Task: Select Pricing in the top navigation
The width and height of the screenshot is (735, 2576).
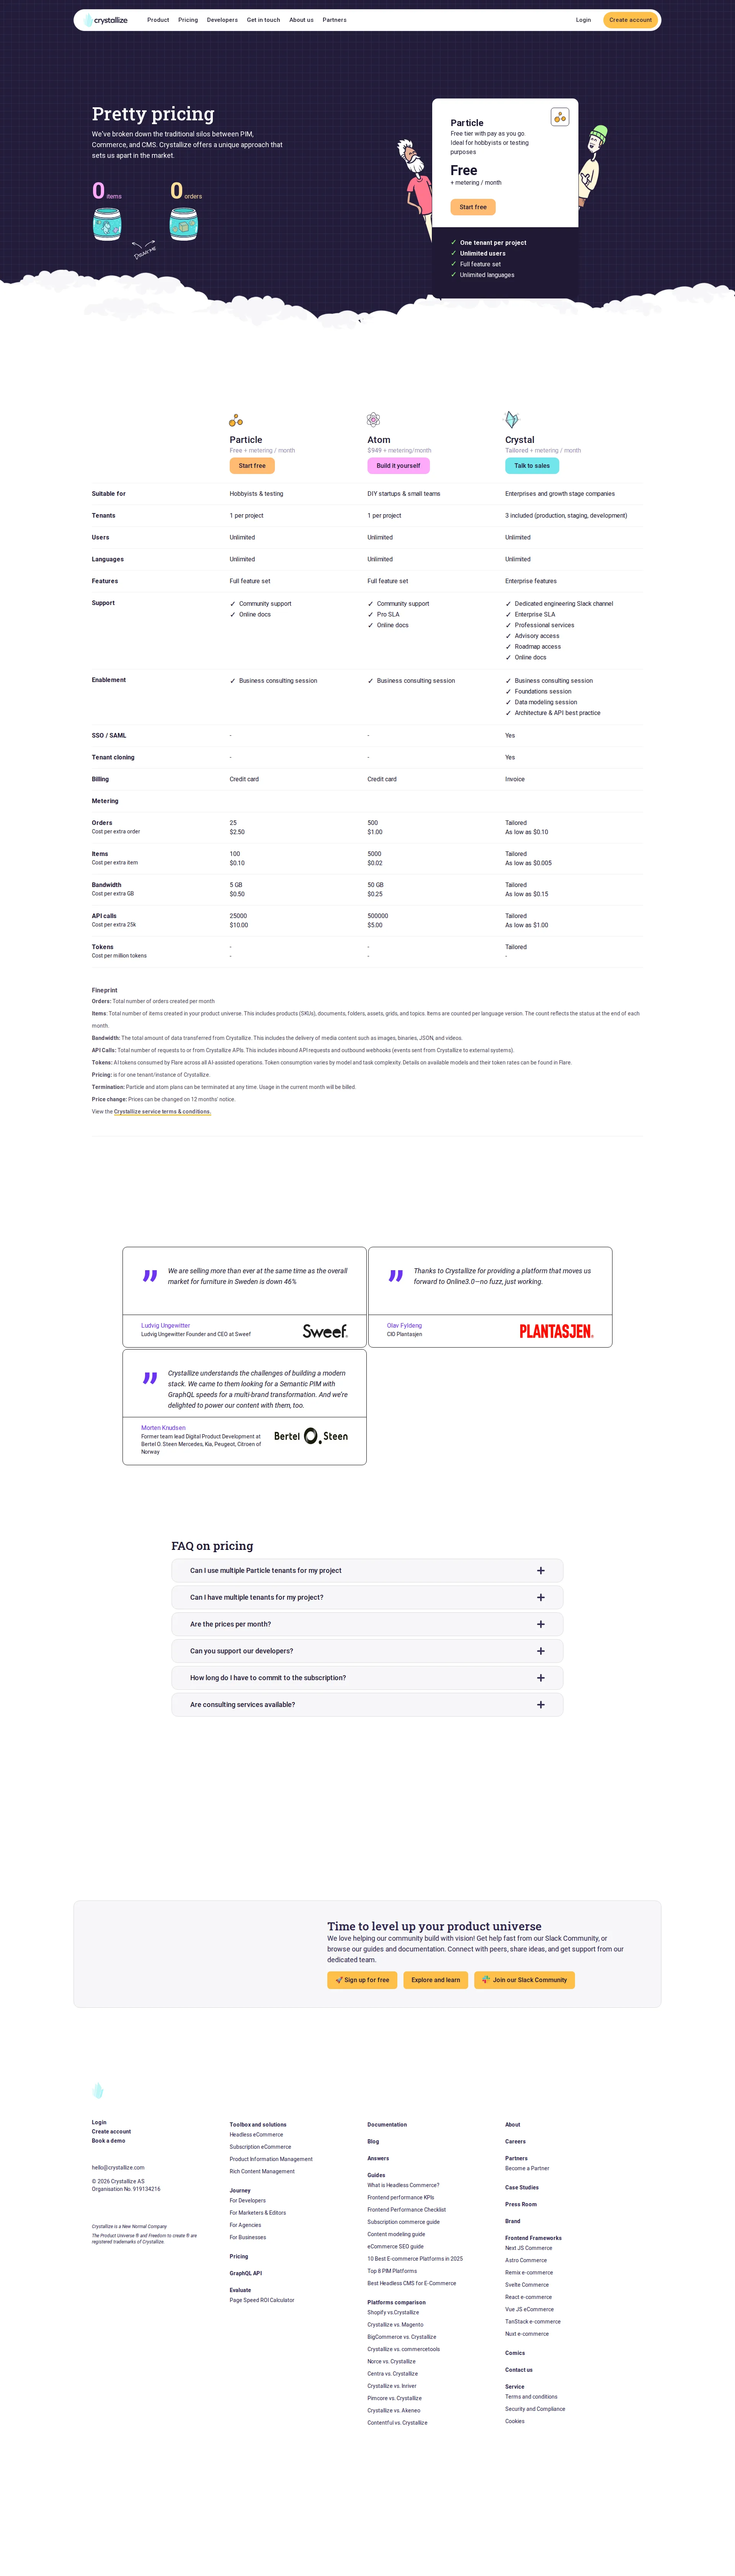Action: pyautogui.click(x=188, y=20)
